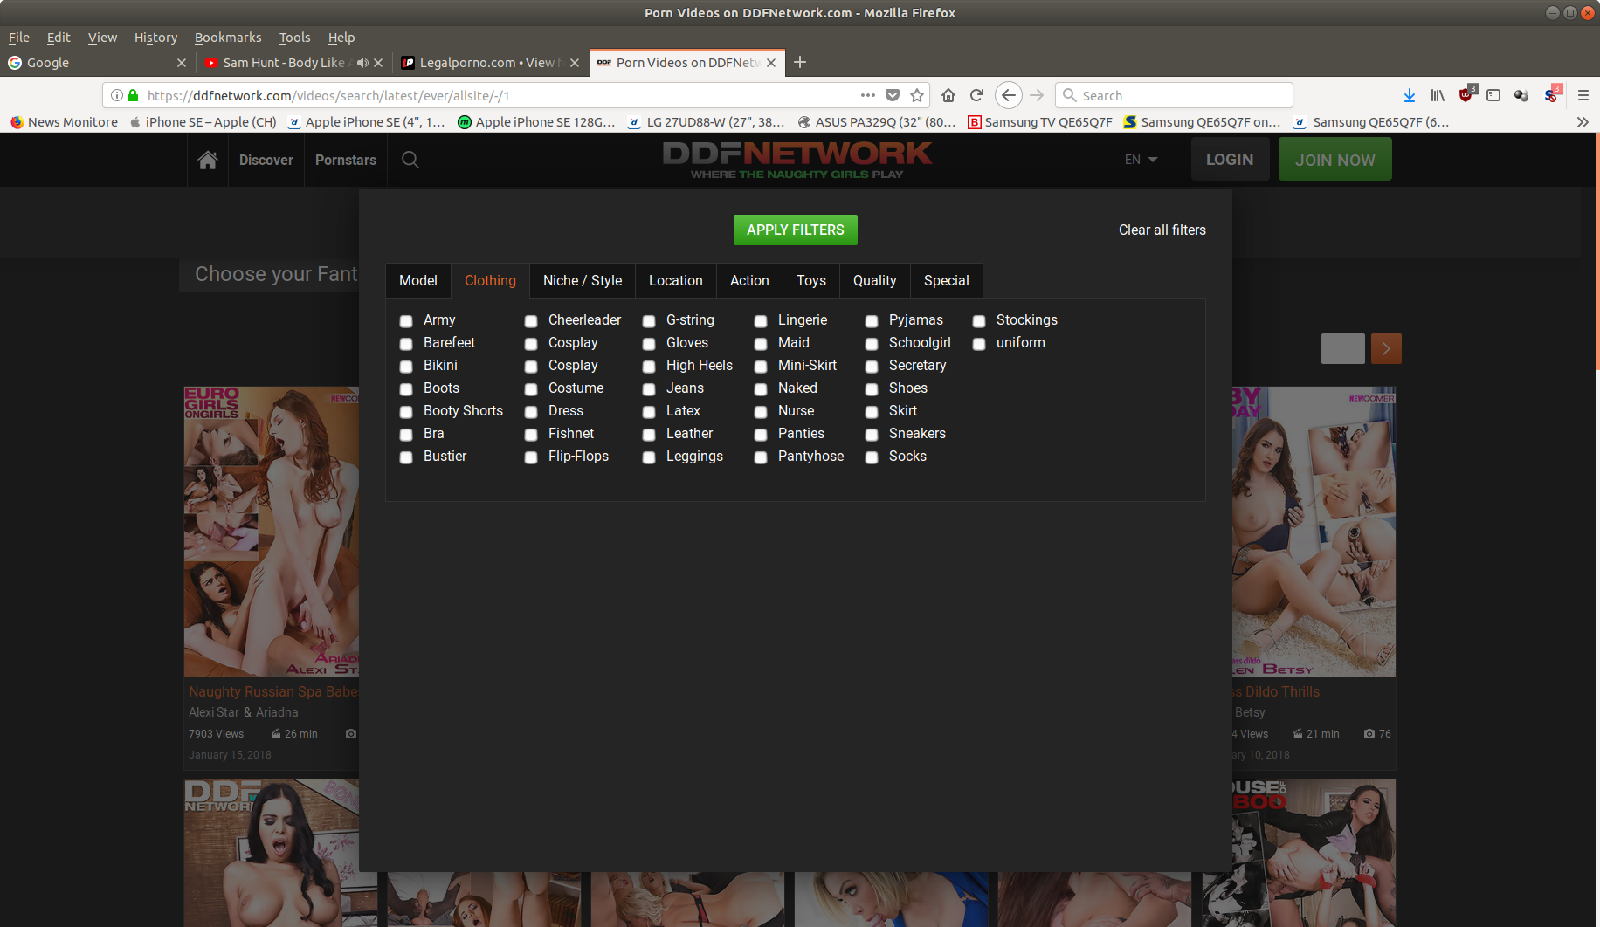Click the Clear all filters link
This screenshot has width=1600, height=927.
pos(1162,230)
